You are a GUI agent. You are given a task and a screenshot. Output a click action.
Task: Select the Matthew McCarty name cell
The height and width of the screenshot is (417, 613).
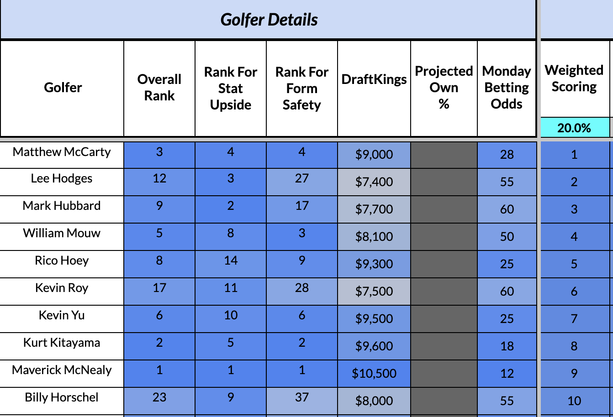tap(62, 152)
